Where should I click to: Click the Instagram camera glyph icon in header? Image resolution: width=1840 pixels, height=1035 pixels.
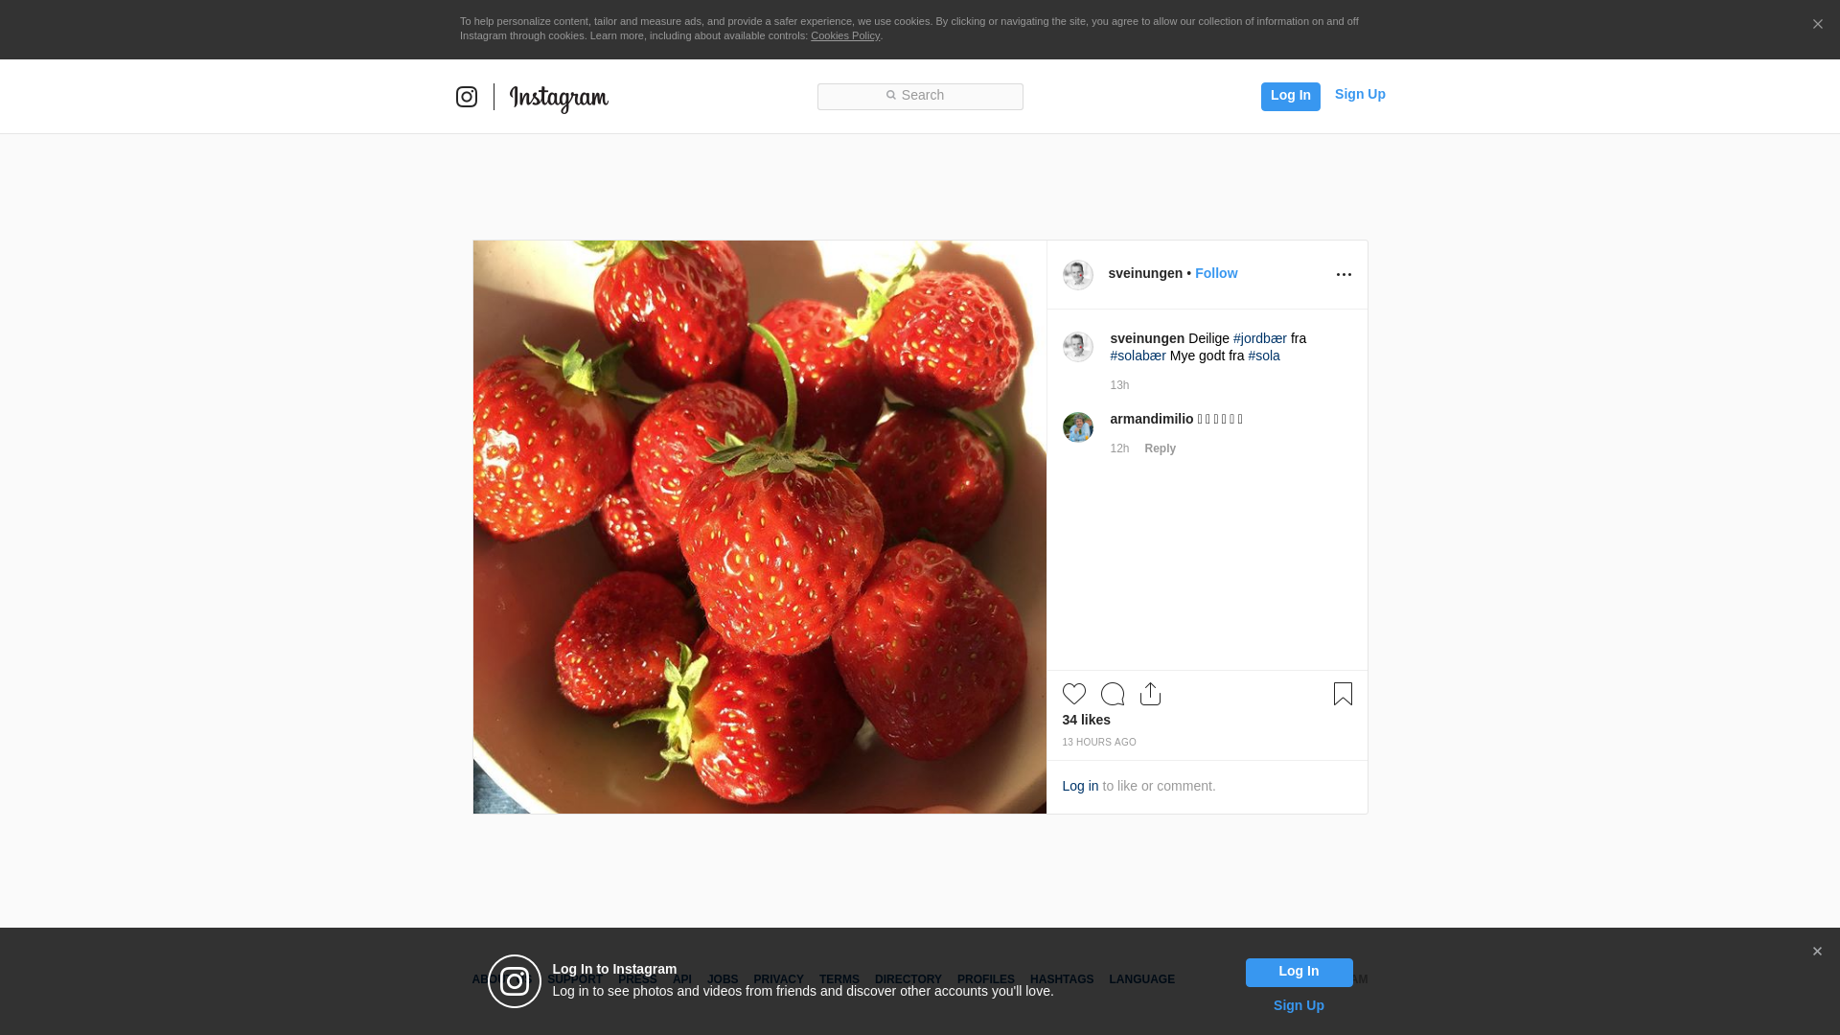467,97
